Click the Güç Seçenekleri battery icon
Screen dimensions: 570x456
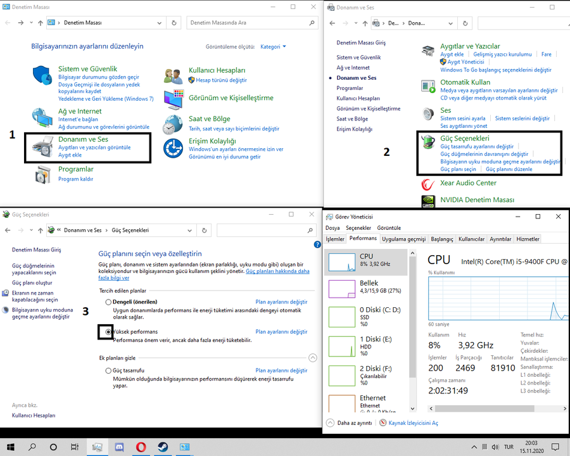click(x=429, y=142)
